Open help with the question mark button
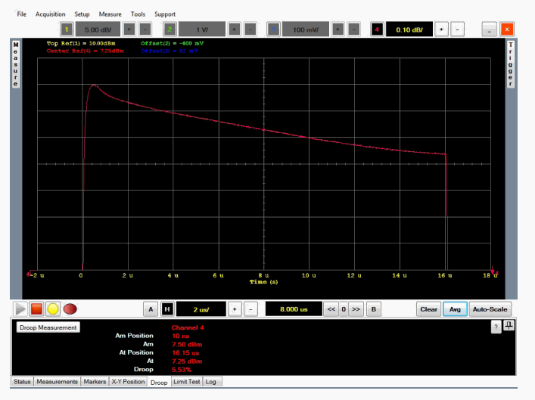 pyautogui.click(x=496, y=326)
